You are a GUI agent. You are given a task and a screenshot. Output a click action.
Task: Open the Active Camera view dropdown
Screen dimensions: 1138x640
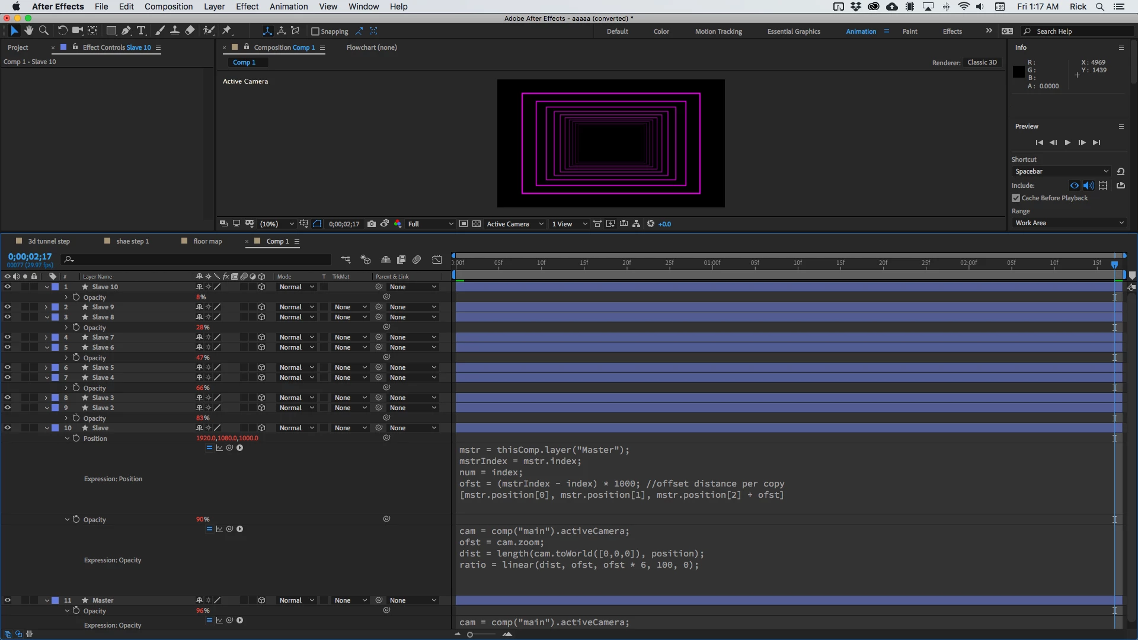point(514,224)
